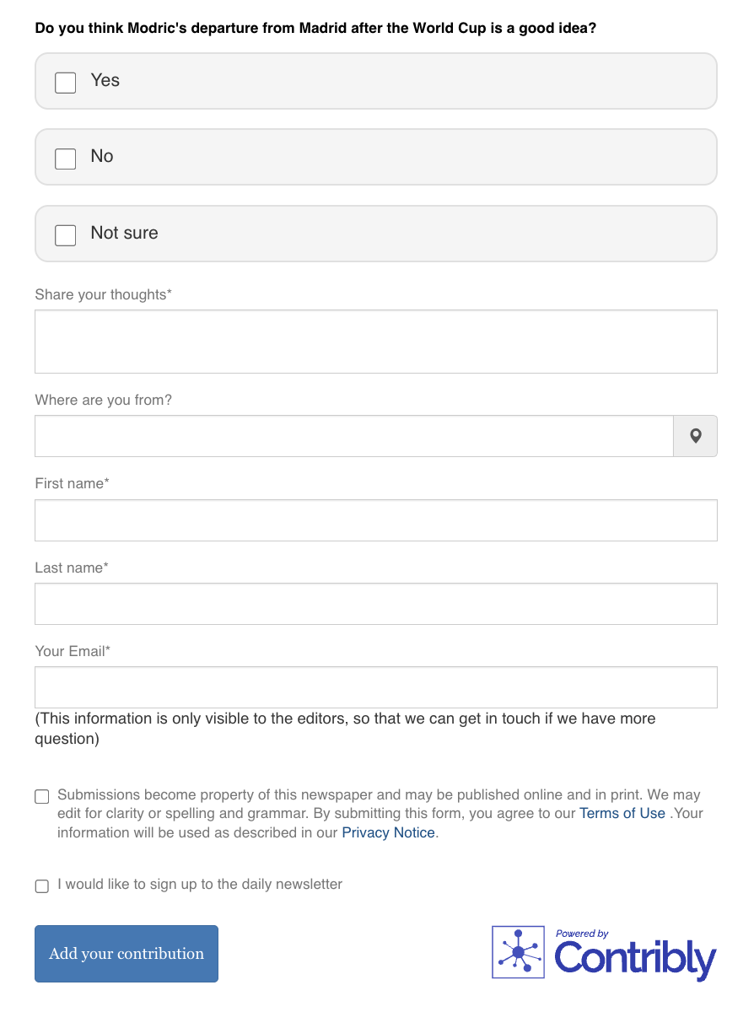
Task: Click the Where are you from field
Action: click(353, 436)
